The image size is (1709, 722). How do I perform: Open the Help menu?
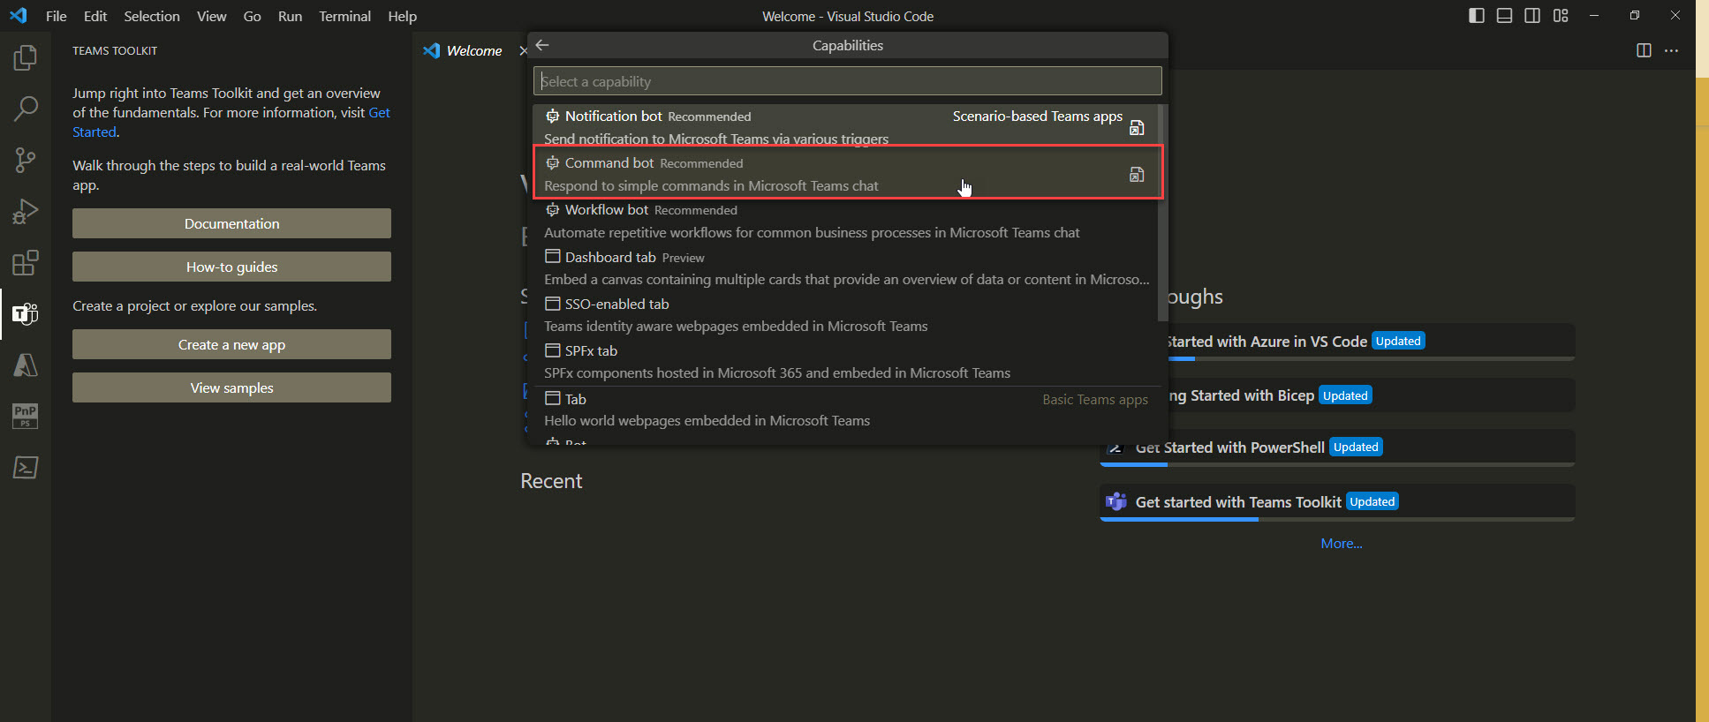(x=403, y=16)
